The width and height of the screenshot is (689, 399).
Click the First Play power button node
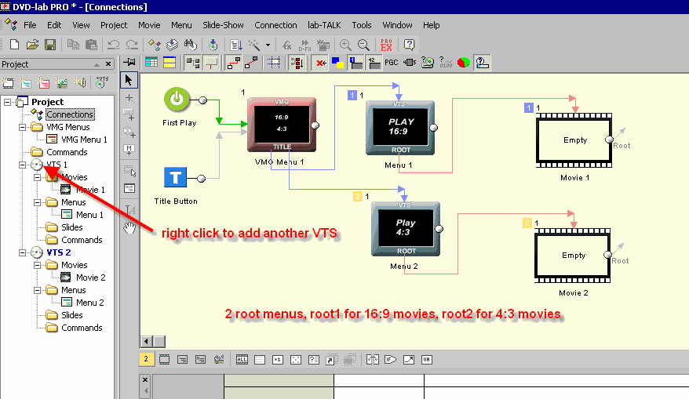click(177, 100)
